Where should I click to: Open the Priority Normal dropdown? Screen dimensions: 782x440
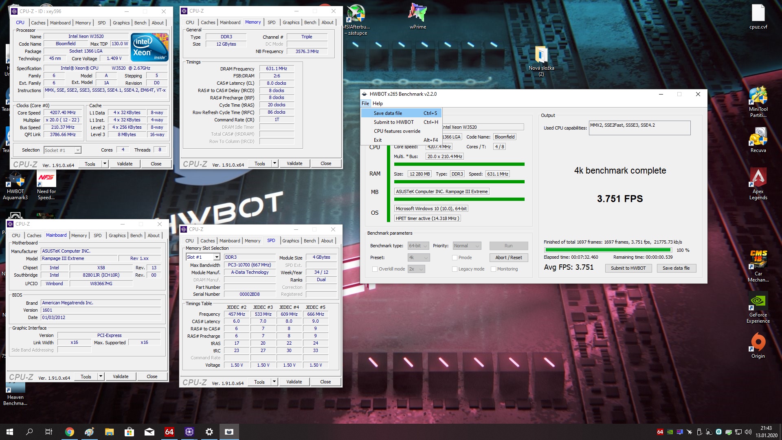[467, 246]
